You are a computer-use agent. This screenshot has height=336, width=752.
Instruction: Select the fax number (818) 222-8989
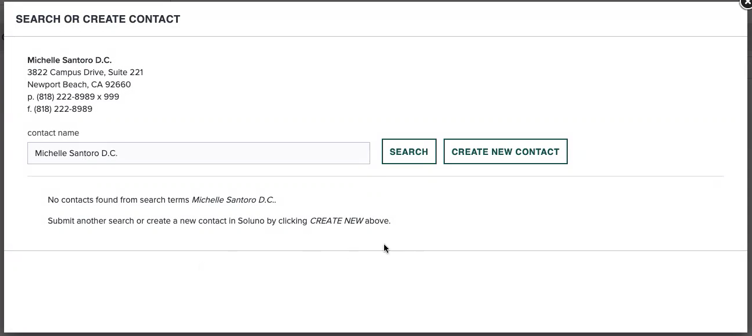click(x=59, y=109)
